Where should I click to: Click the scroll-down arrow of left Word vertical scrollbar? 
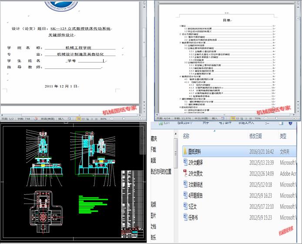144,102
